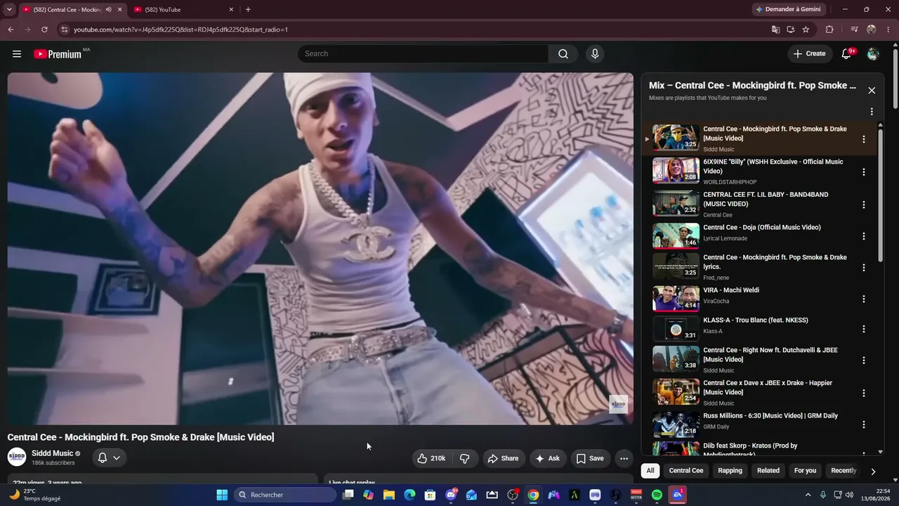The width and height of the screenshot is (899, 506).
Task: Click the taskbar Rechercher search box
Action: (x=285, y=495)
